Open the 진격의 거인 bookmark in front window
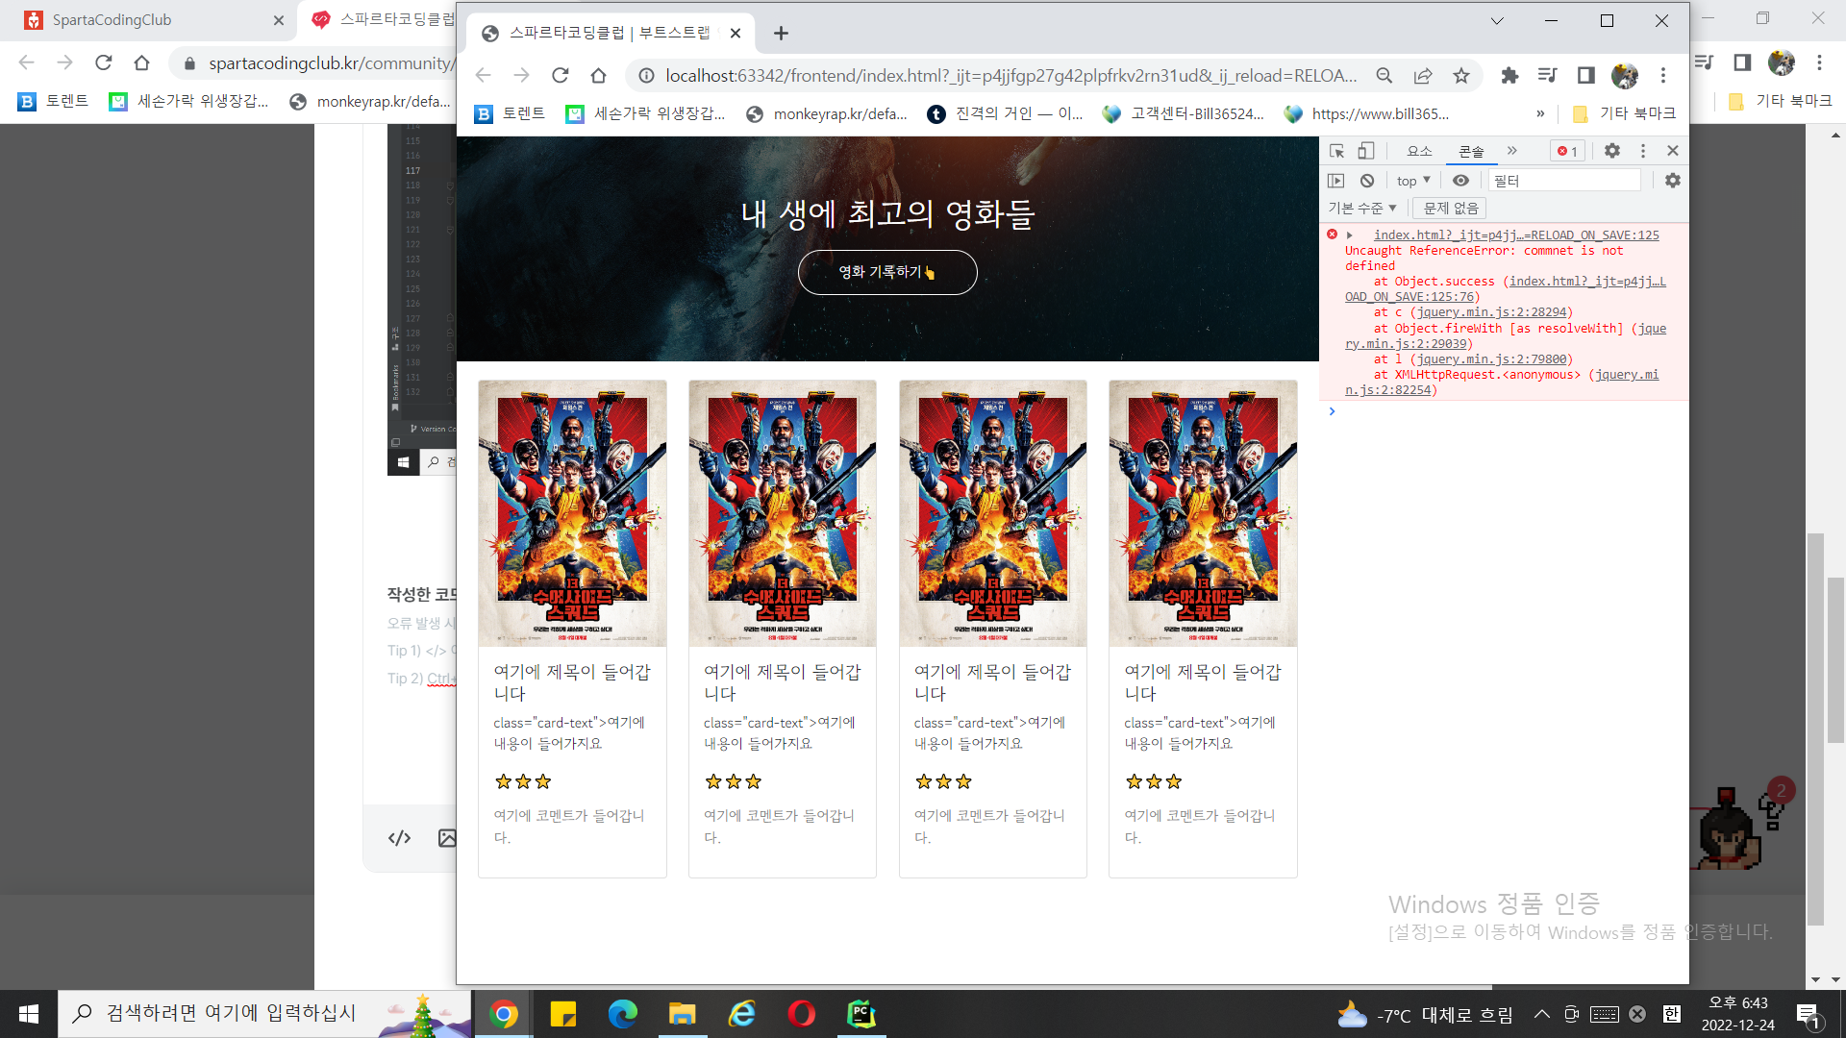The height and width of the screenshot is (1038, 1846). [1005, 114]
